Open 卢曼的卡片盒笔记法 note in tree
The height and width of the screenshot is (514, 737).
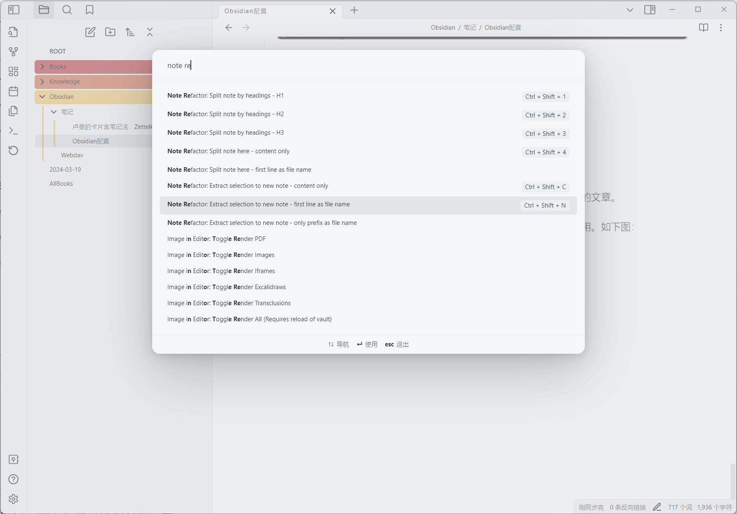tap(112, 127)
